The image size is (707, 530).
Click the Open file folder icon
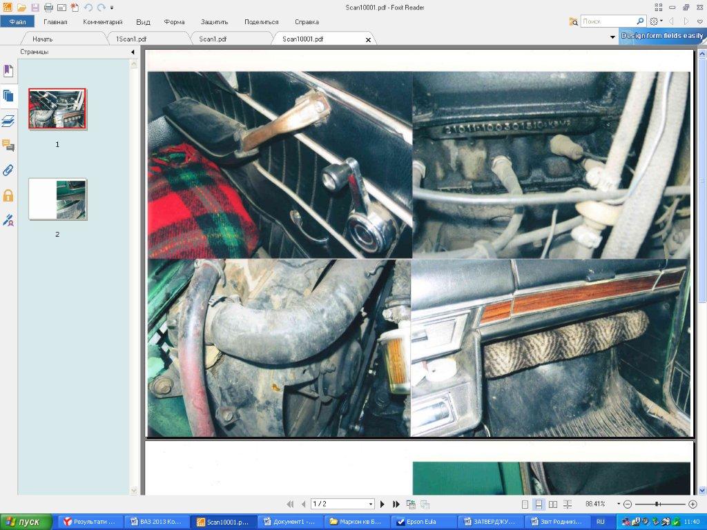coord(21,8)
